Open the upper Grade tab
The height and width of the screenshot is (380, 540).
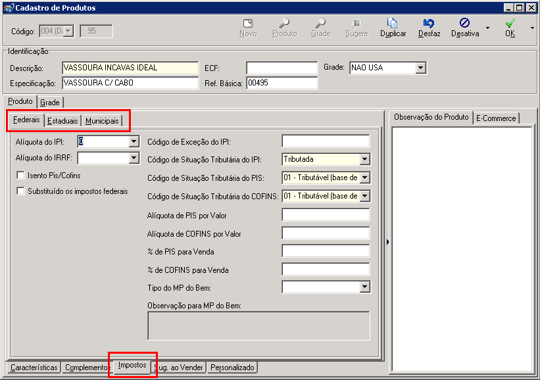click(x=50, y=102)
